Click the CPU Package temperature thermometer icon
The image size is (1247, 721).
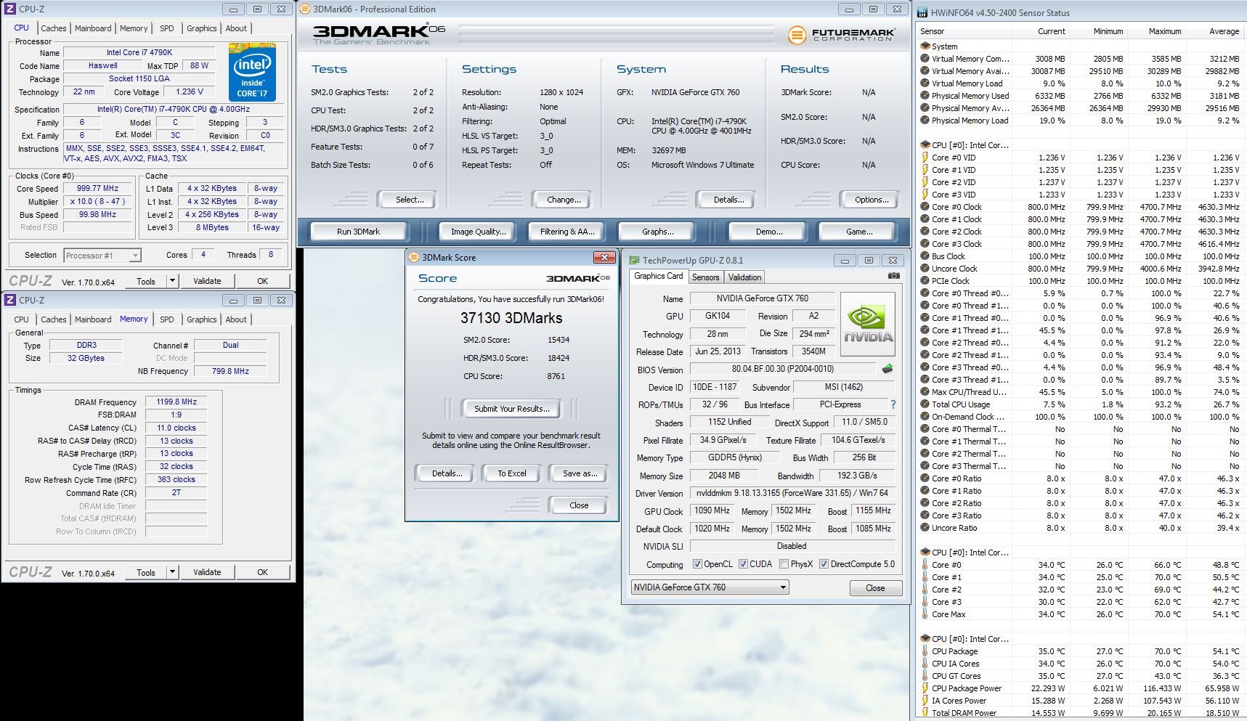[x=925, y=651]
